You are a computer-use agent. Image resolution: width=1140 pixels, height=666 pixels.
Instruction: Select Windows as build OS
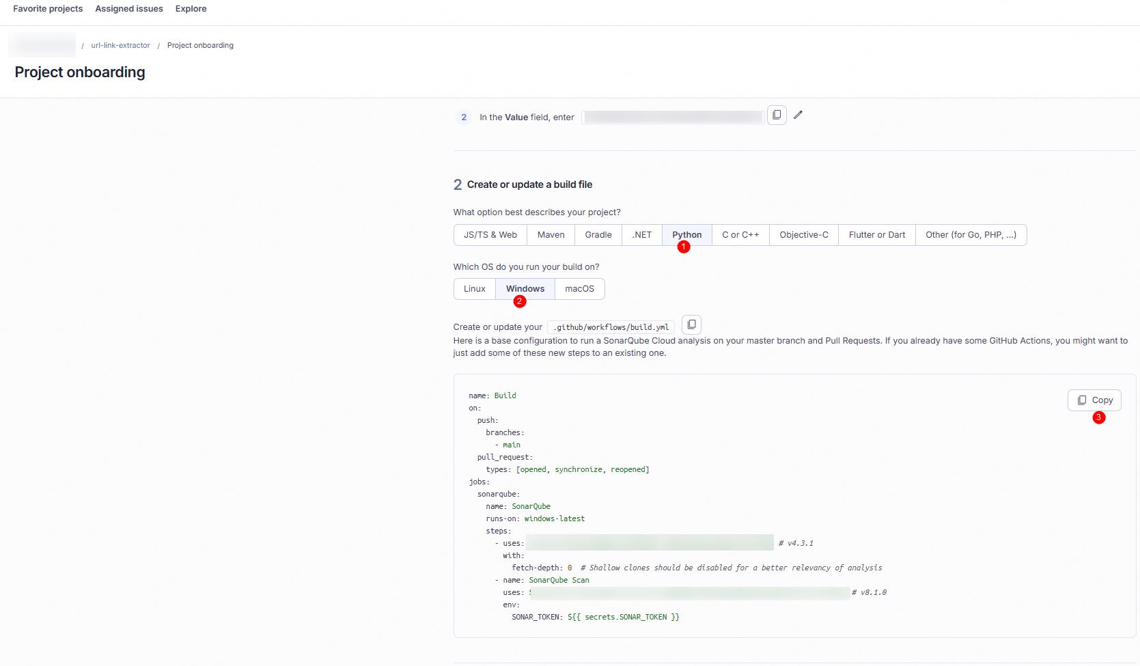[525, 289]
